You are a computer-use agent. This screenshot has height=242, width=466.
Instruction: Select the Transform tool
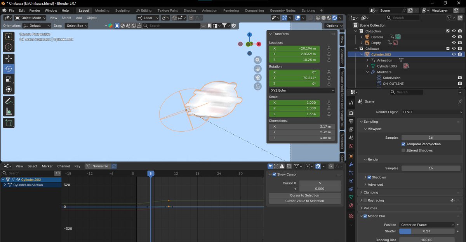coord(9,89)
